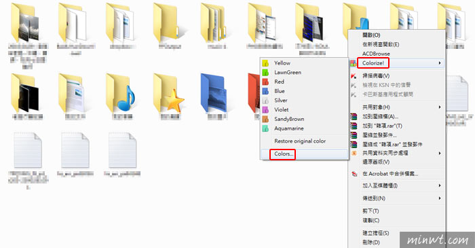Image resolution: width=475 pixels, height=248 pixels.
Task: Apply the SandyBrown folder icon
Action: pos(265,119)
